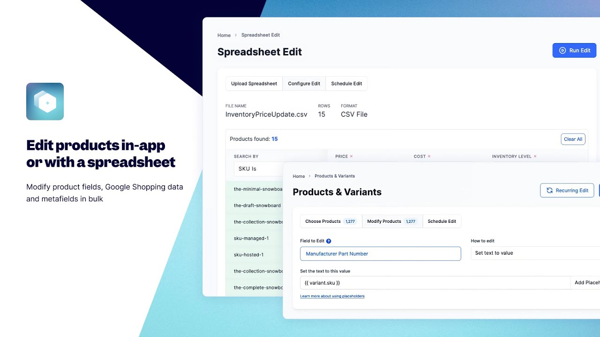Viewport: 600px width, 337px height.
Task: Remove the Price filter via its x icon
Action: tap(351, 156)
